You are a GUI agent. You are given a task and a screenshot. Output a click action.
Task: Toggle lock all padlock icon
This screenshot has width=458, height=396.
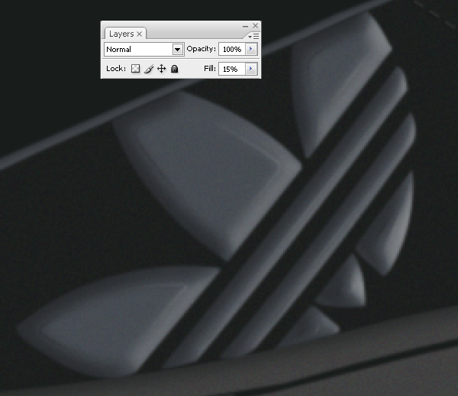pos(174,69)
